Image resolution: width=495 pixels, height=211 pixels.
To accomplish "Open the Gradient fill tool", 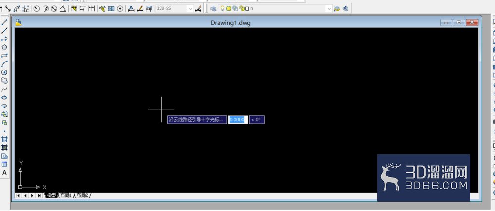I will point(4,147).
